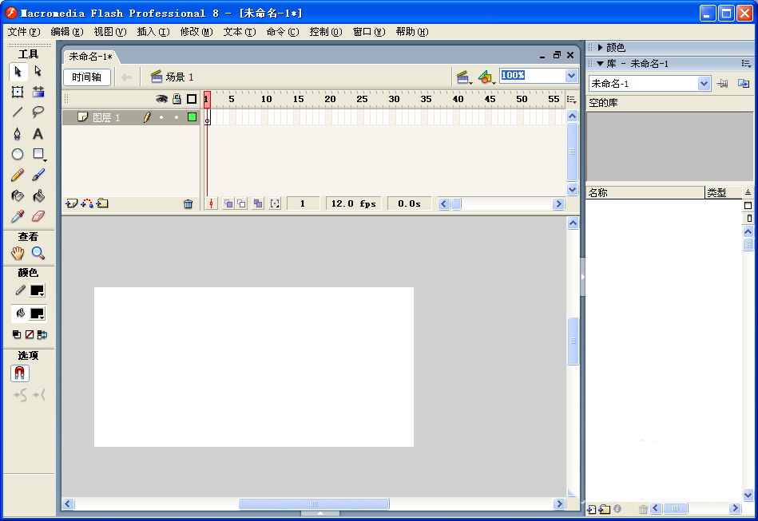
Task: Toggle Show All Layers as Outlines
Action: pos(192,99)
